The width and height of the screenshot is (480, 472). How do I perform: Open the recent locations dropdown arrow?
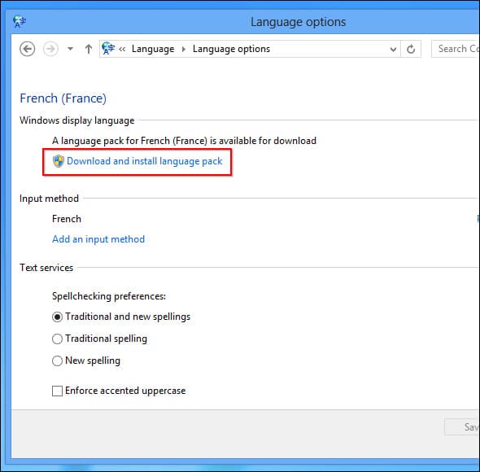tap(70, 49)
